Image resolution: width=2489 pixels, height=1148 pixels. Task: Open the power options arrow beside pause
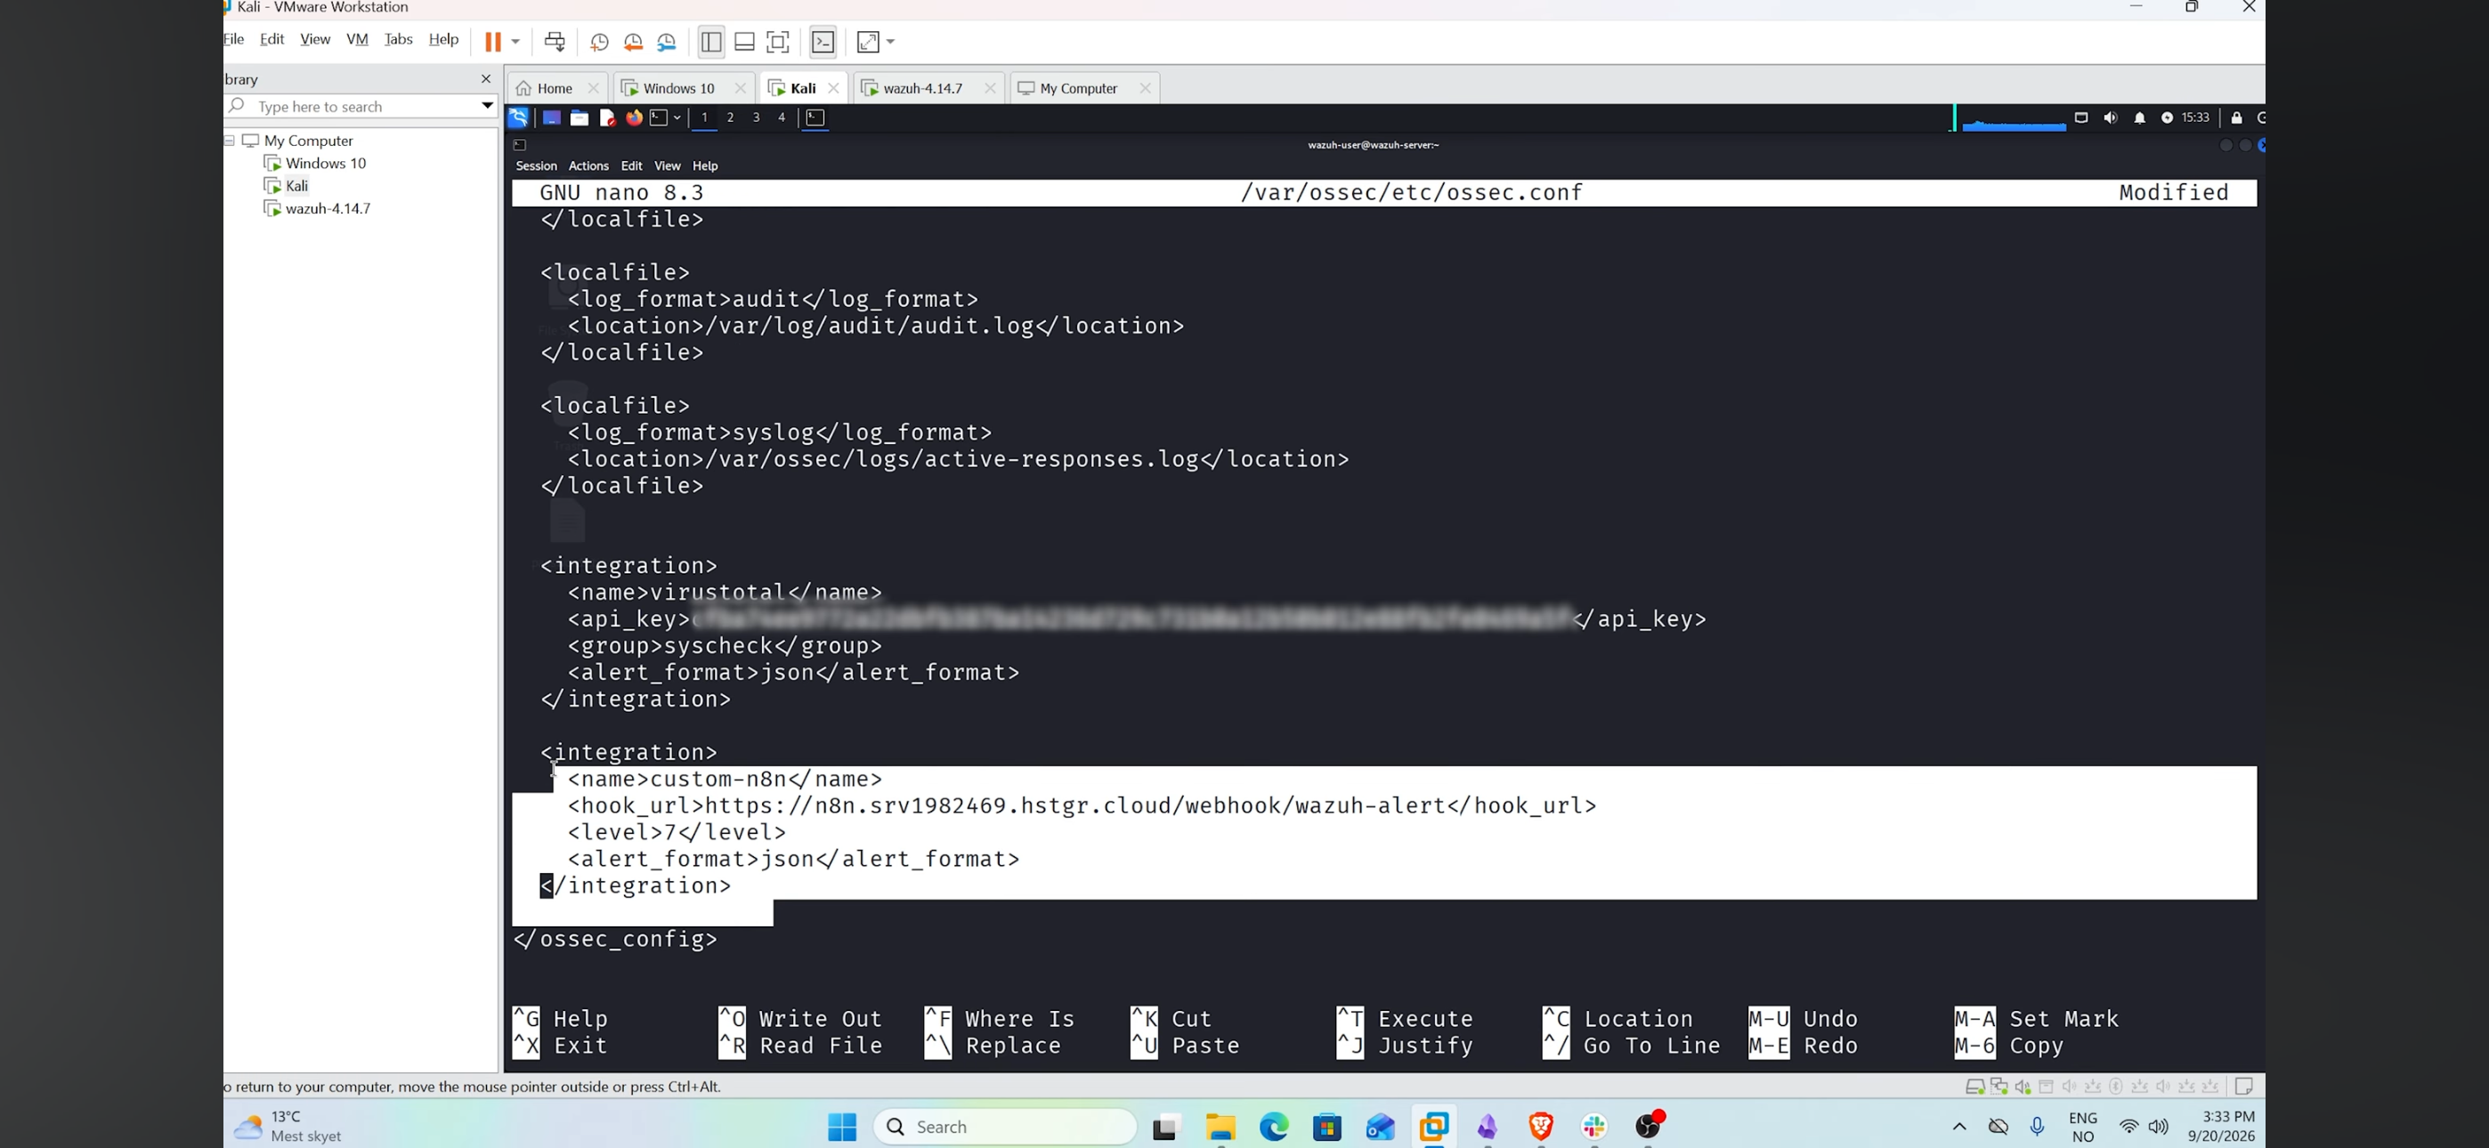pyautogui.click(x=516, y=42)
